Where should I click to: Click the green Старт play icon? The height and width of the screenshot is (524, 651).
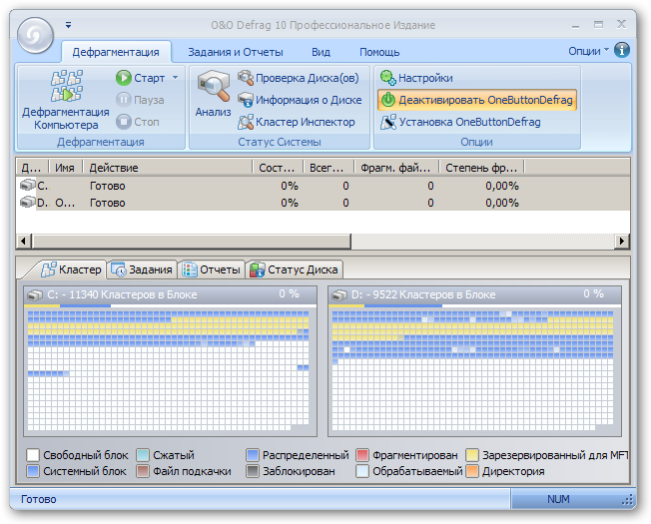click(x=123, y=78)
